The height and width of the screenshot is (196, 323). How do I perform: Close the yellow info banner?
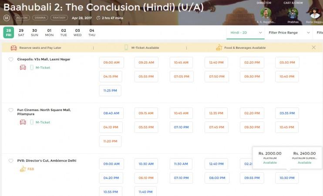tap(313, 47)
